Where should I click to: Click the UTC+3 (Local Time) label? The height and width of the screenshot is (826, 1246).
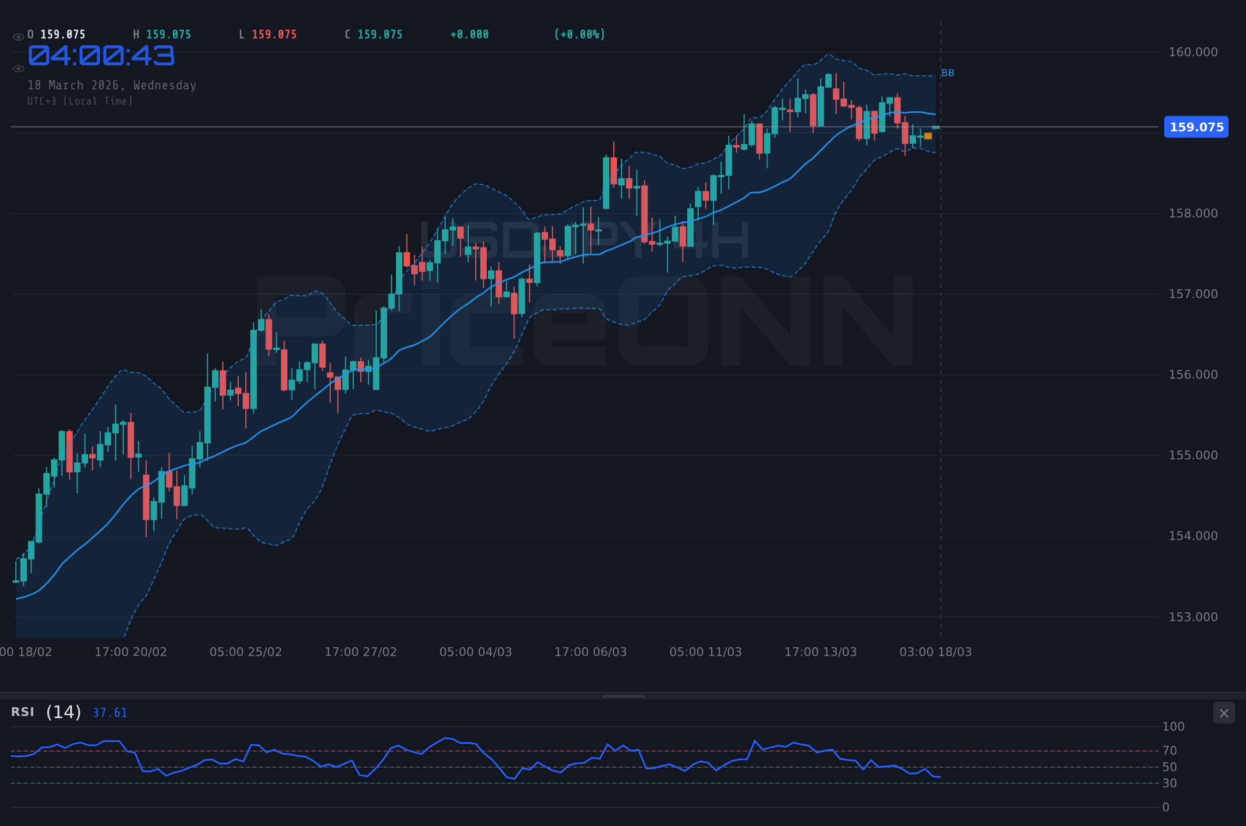coord(80,101)
